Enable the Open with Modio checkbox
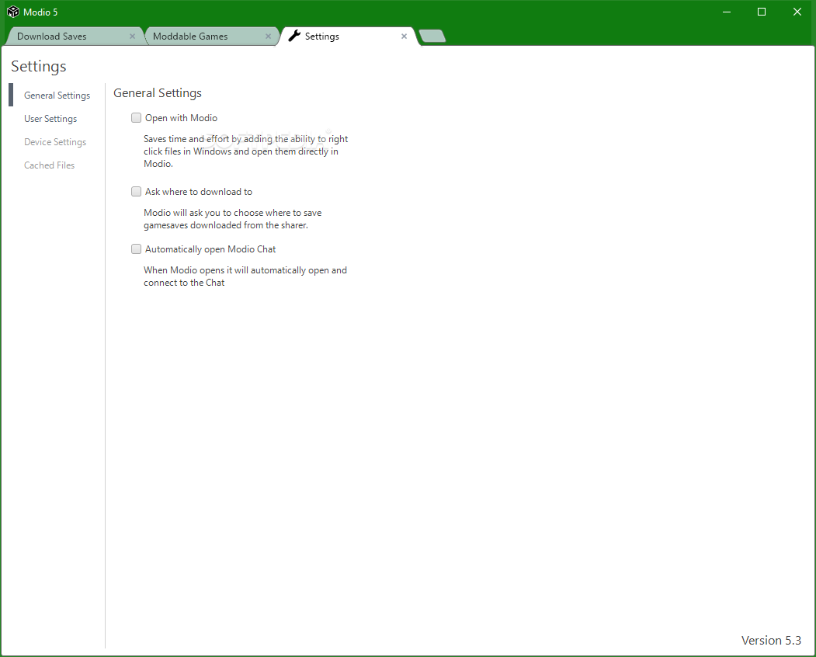The height and width of the screenshot is (657, 816). coord(137,118)
